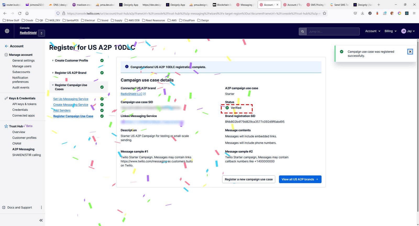Open CNAM under Trust Hub

pyautogui.click(x=17, y=144)
